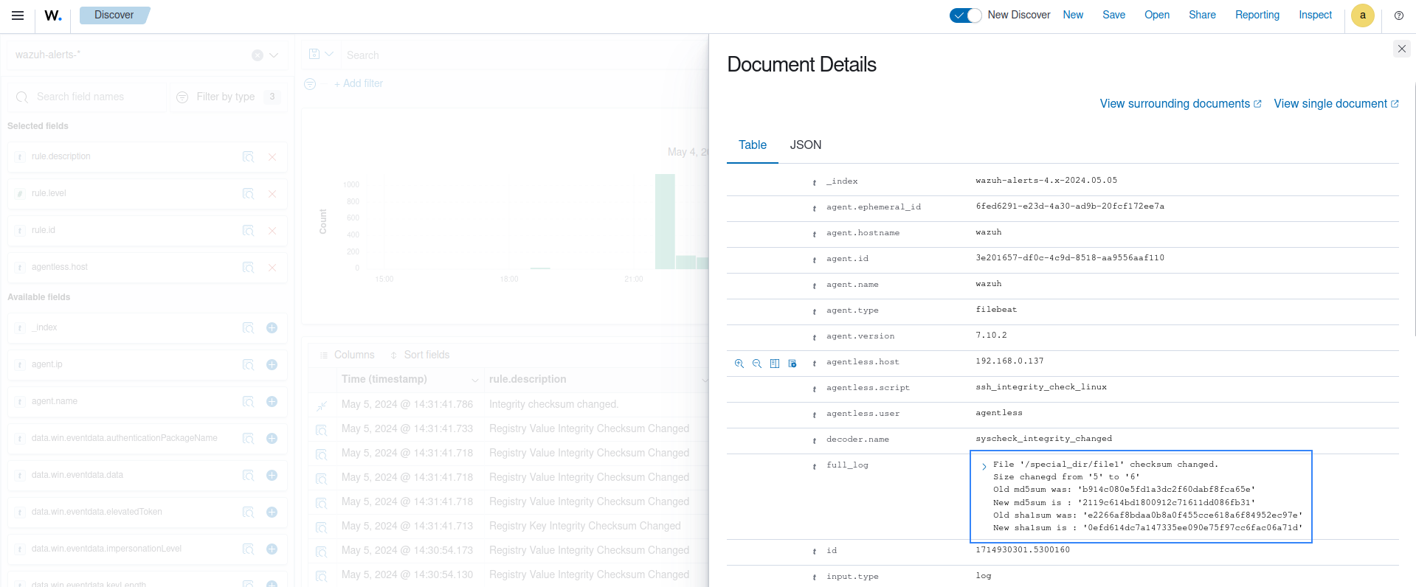Toggle agentless.host column in table

(x=774, y=364)
